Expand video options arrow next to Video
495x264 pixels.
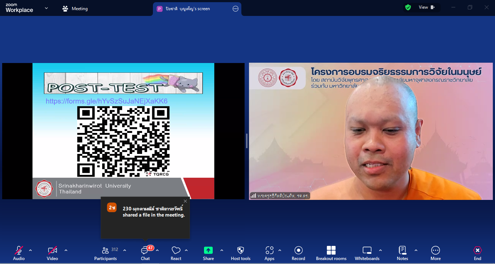click(66, 250)
